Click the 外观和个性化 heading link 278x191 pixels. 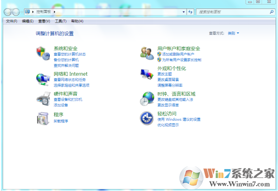(172, 68)
